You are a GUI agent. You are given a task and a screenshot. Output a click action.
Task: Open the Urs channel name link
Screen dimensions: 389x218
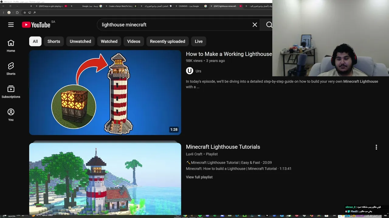[198, 71]
